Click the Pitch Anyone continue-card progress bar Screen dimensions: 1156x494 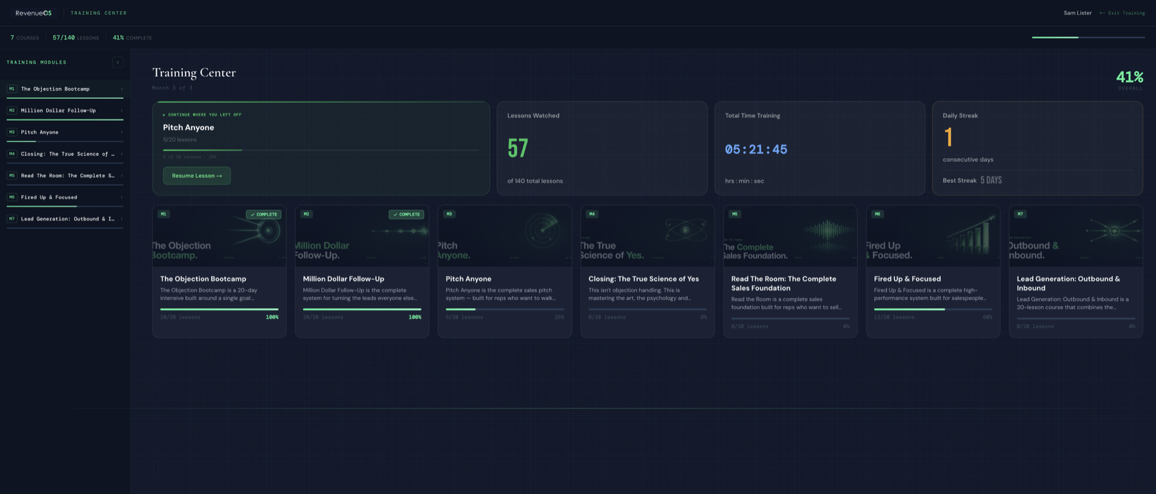click(x=321, y=150)
